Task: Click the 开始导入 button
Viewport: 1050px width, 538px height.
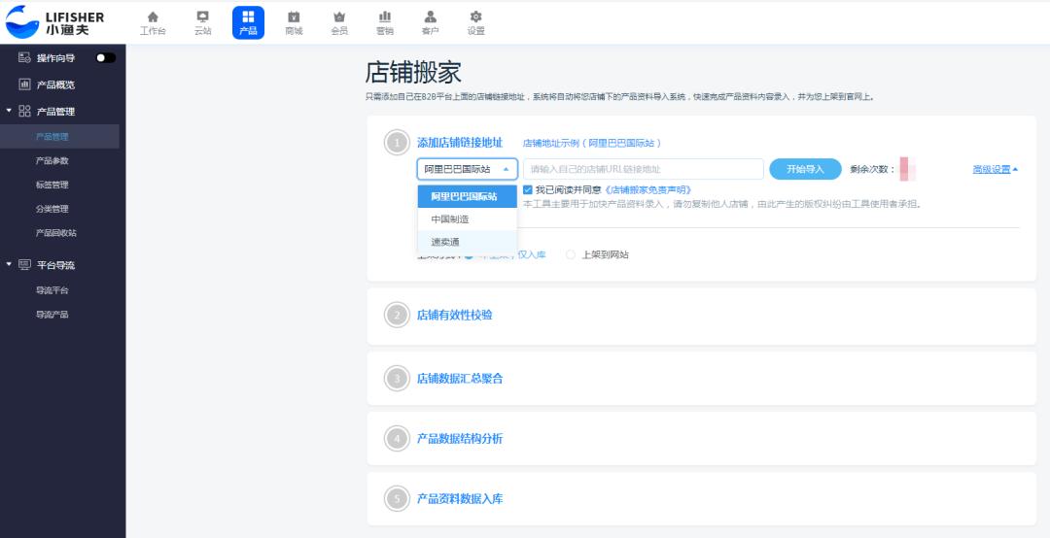Action: (x=805, y=169)
